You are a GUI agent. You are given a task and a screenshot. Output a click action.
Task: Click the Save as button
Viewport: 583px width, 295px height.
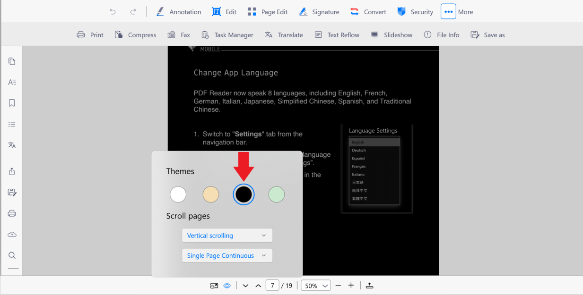click(x=487, y=34)
